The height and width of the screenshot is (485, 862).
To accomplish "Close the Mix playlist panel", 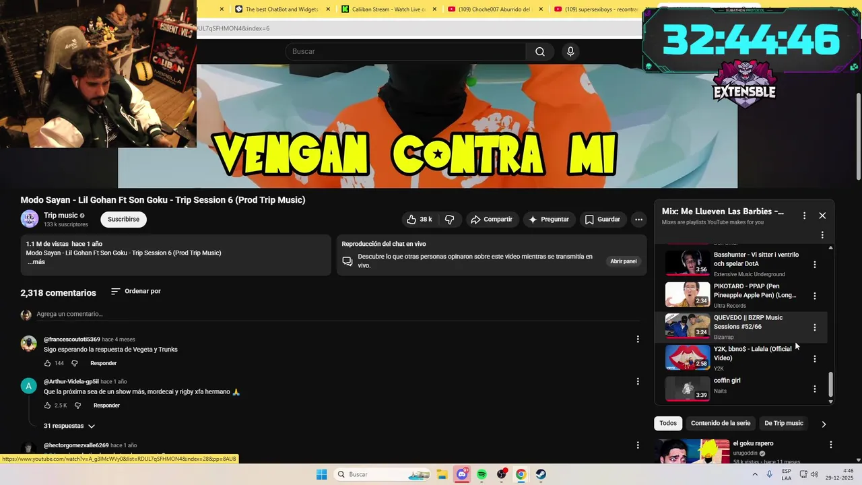I will (822, 216).
